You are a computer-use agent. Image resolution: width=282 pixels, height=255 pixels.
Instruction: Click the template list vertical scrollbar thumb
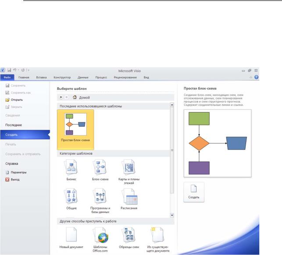172,150
